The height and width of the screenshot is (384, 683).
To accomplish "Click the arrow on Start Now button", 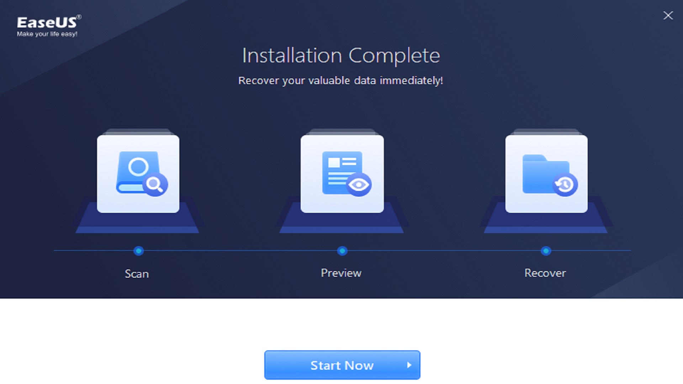I will coord(409,365).
